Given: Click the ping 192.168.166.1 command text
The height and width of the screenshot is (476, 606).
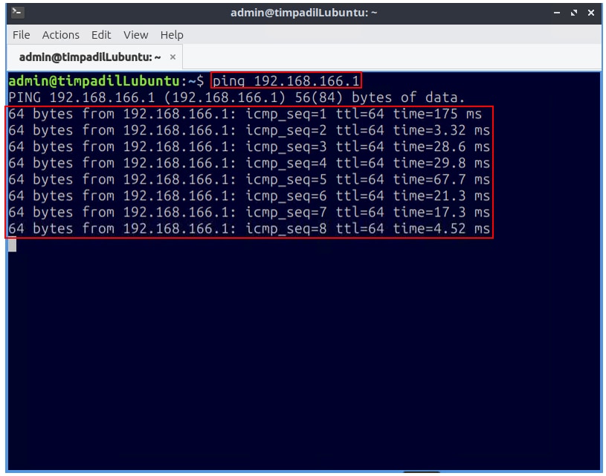Looking at the screenshot, I should (x=286, y=81).
